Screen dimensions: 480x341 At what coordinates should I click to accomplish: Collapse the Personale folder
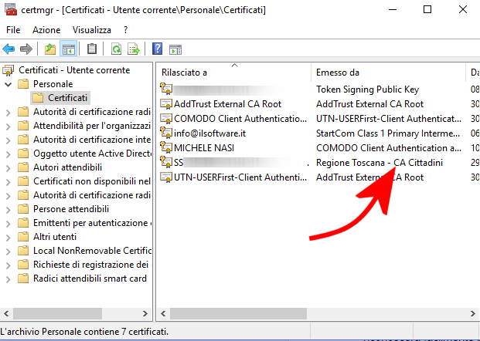click(9, 84)
